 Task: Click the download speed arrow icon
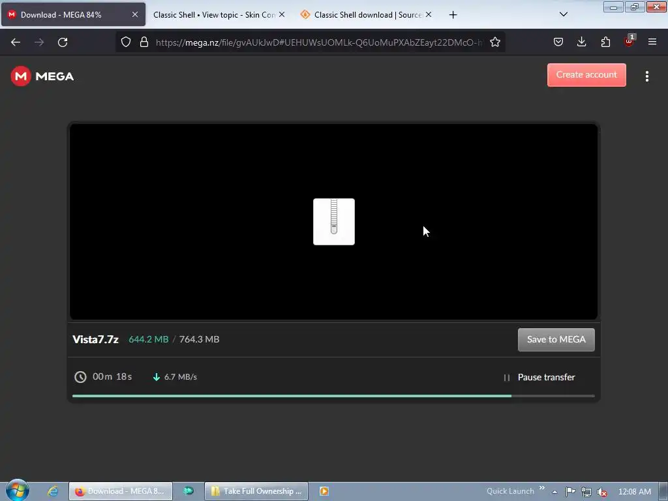pyautogui.click(x=157, y=377)
